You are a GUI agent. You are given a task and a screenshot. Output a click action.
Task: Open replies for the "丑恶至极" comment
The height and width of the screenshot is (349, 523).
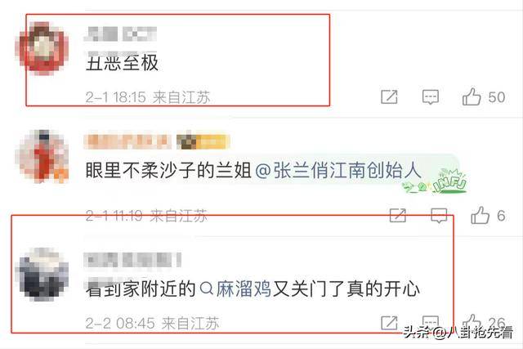click(x=431, y=97)
